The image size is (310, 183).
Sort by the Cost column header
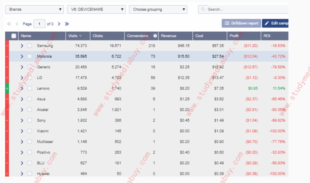click(x=210, y=36)
